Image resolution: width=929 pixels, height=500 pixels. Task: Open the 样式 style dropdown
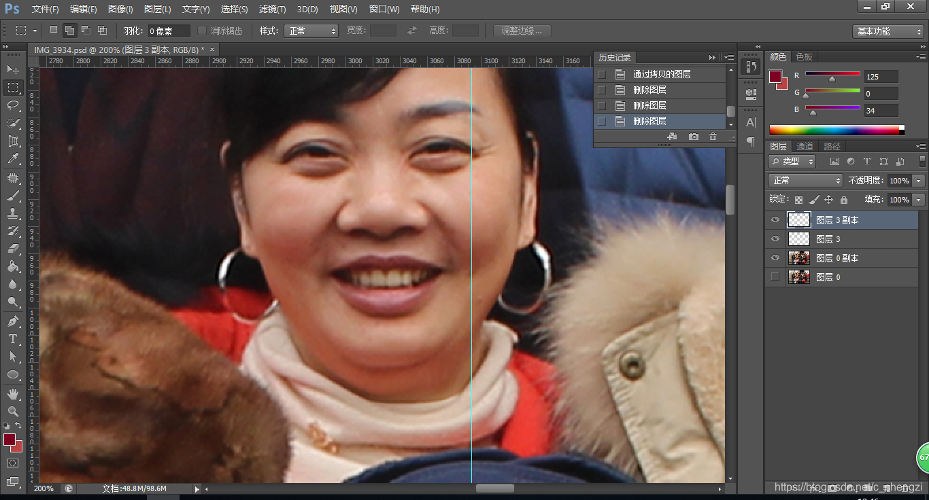click(x=311, y=31)
